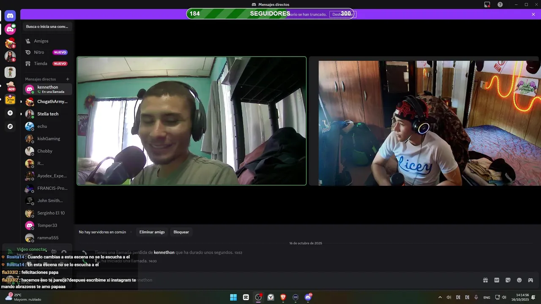The height and width of the screenshot is (304, 541).
Task: Open Brave browser in taskbar
Action: [283, 297]
